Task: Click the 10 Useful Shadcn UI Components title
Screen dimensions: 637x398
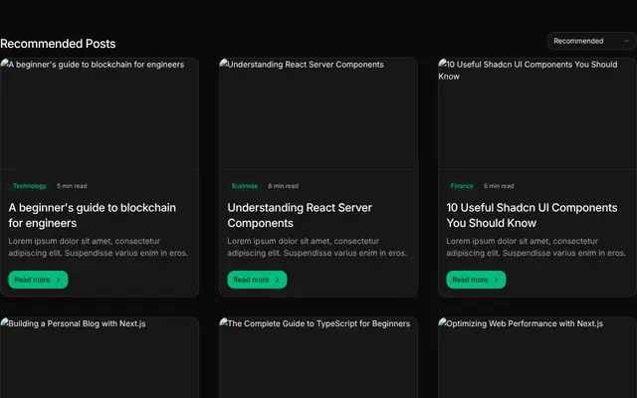Action: tap(531, 215)
